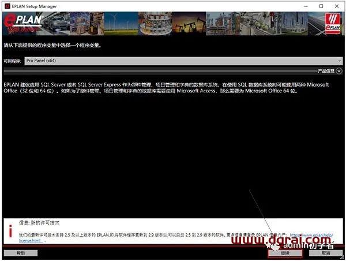Click the wind turbine banner image
The width and height of the screenshot is (346, 261).
click(x=121, y=24)
